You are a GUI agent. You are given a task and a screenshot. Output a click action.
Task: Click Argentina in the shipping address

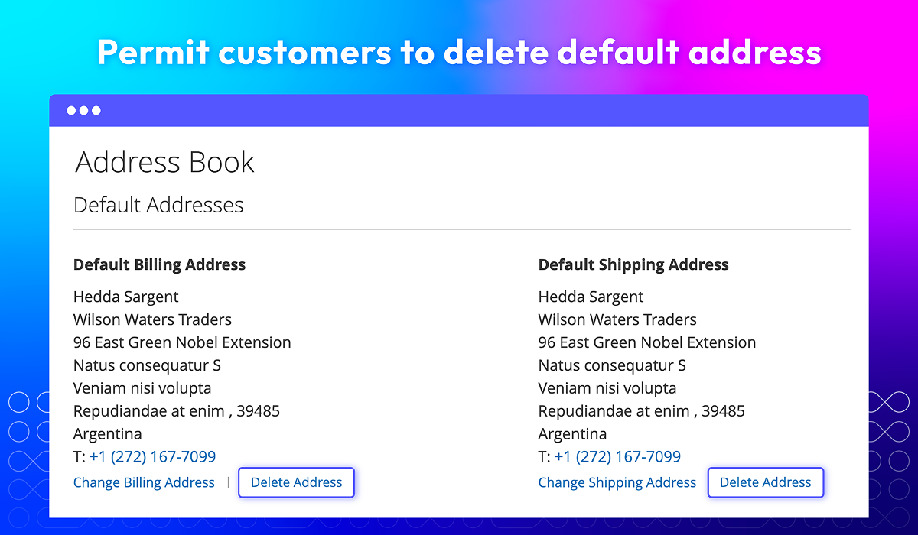click(572, 433)
